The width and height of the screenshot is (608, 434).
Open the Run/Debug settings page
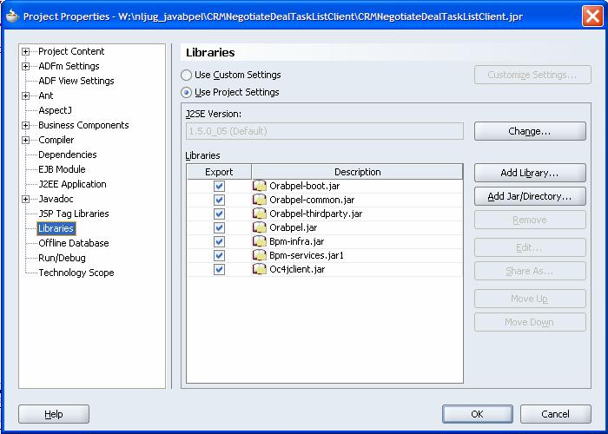pos(62,258)
